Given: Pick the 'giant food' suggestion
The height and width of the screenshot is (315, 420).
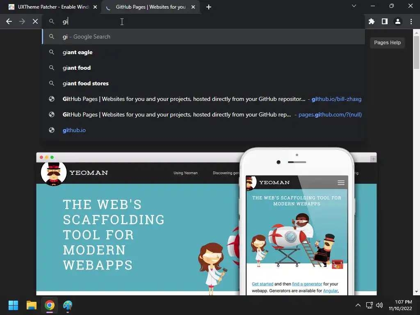Looking at the screenshot, I should point(203,68).
